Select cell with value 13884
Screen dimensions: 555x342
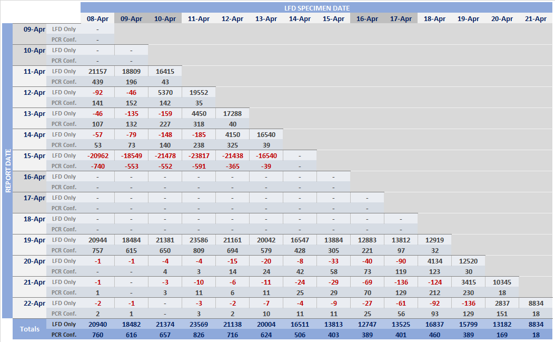pyautogui.click(x=333, y=240)
